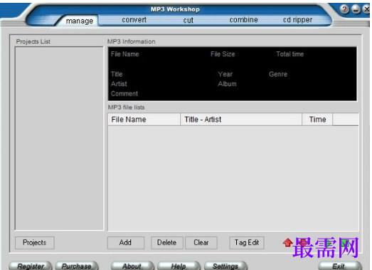Add an MP3 file using Add

point(125,243)
